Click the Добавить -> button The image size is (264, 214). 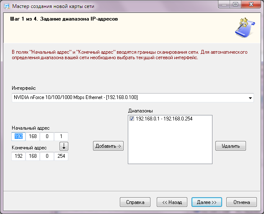coord(108,146)
